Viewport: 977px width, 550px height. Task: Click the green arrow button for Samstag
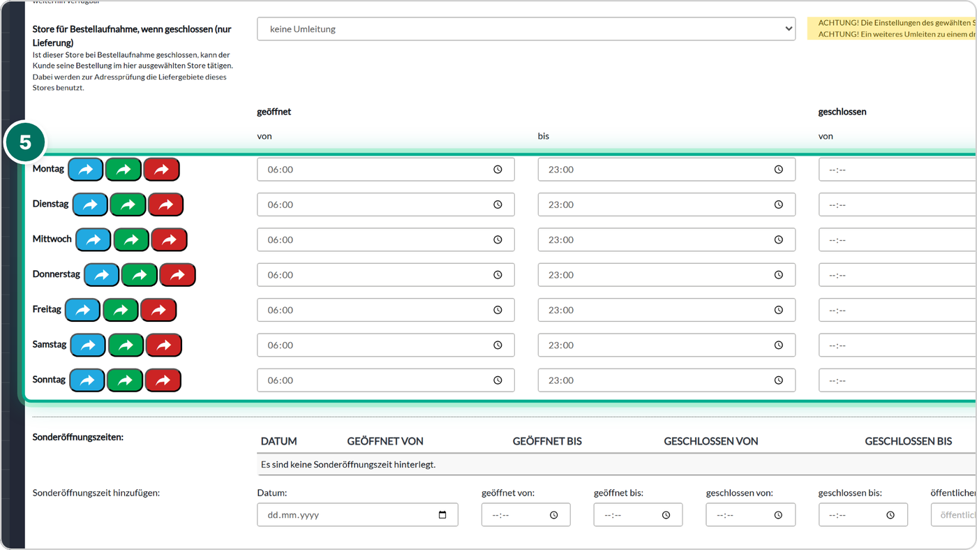point(126,345)
